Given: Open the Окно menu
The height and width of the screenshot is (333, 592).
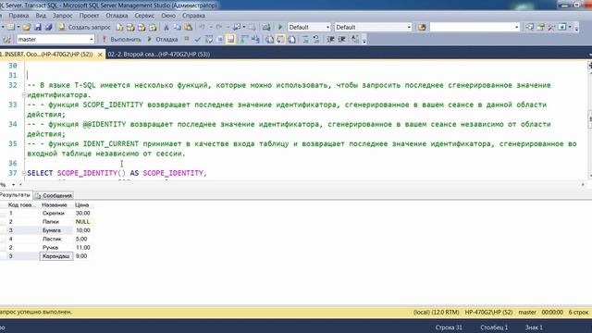Looking at the screenshot, I should (168, 16).
